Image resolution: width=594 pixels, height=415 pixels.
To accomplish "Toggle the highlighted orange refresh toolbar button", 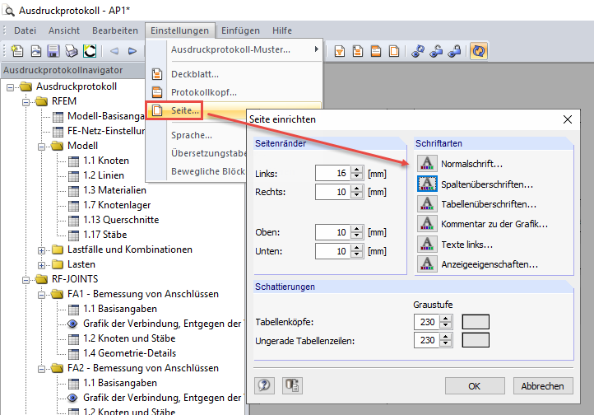I will (479, 51).
